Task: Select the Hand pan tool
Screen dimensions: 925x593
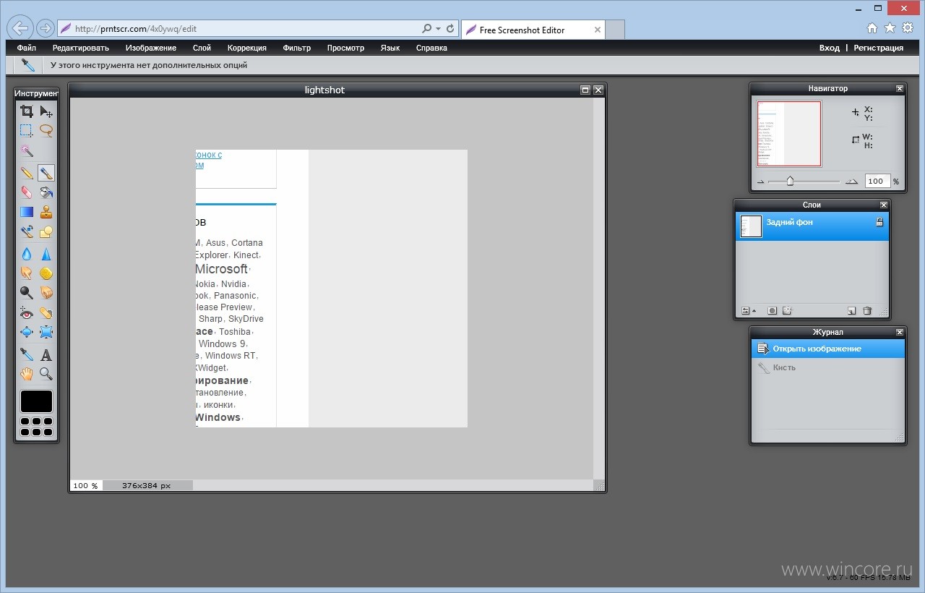Action: click(x=27, y=374)
